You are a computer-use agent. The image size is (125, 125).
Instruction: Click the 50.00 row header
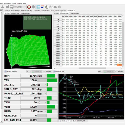58,51
